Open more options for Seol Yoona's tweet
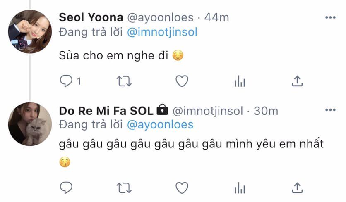The height and width of the screenshot is (202, 346). [330, 17]
